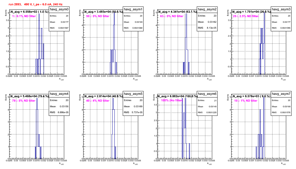Select the havg_asym6 stats box title
This screenshot has height=169, width=296.
tap(207, 94)
